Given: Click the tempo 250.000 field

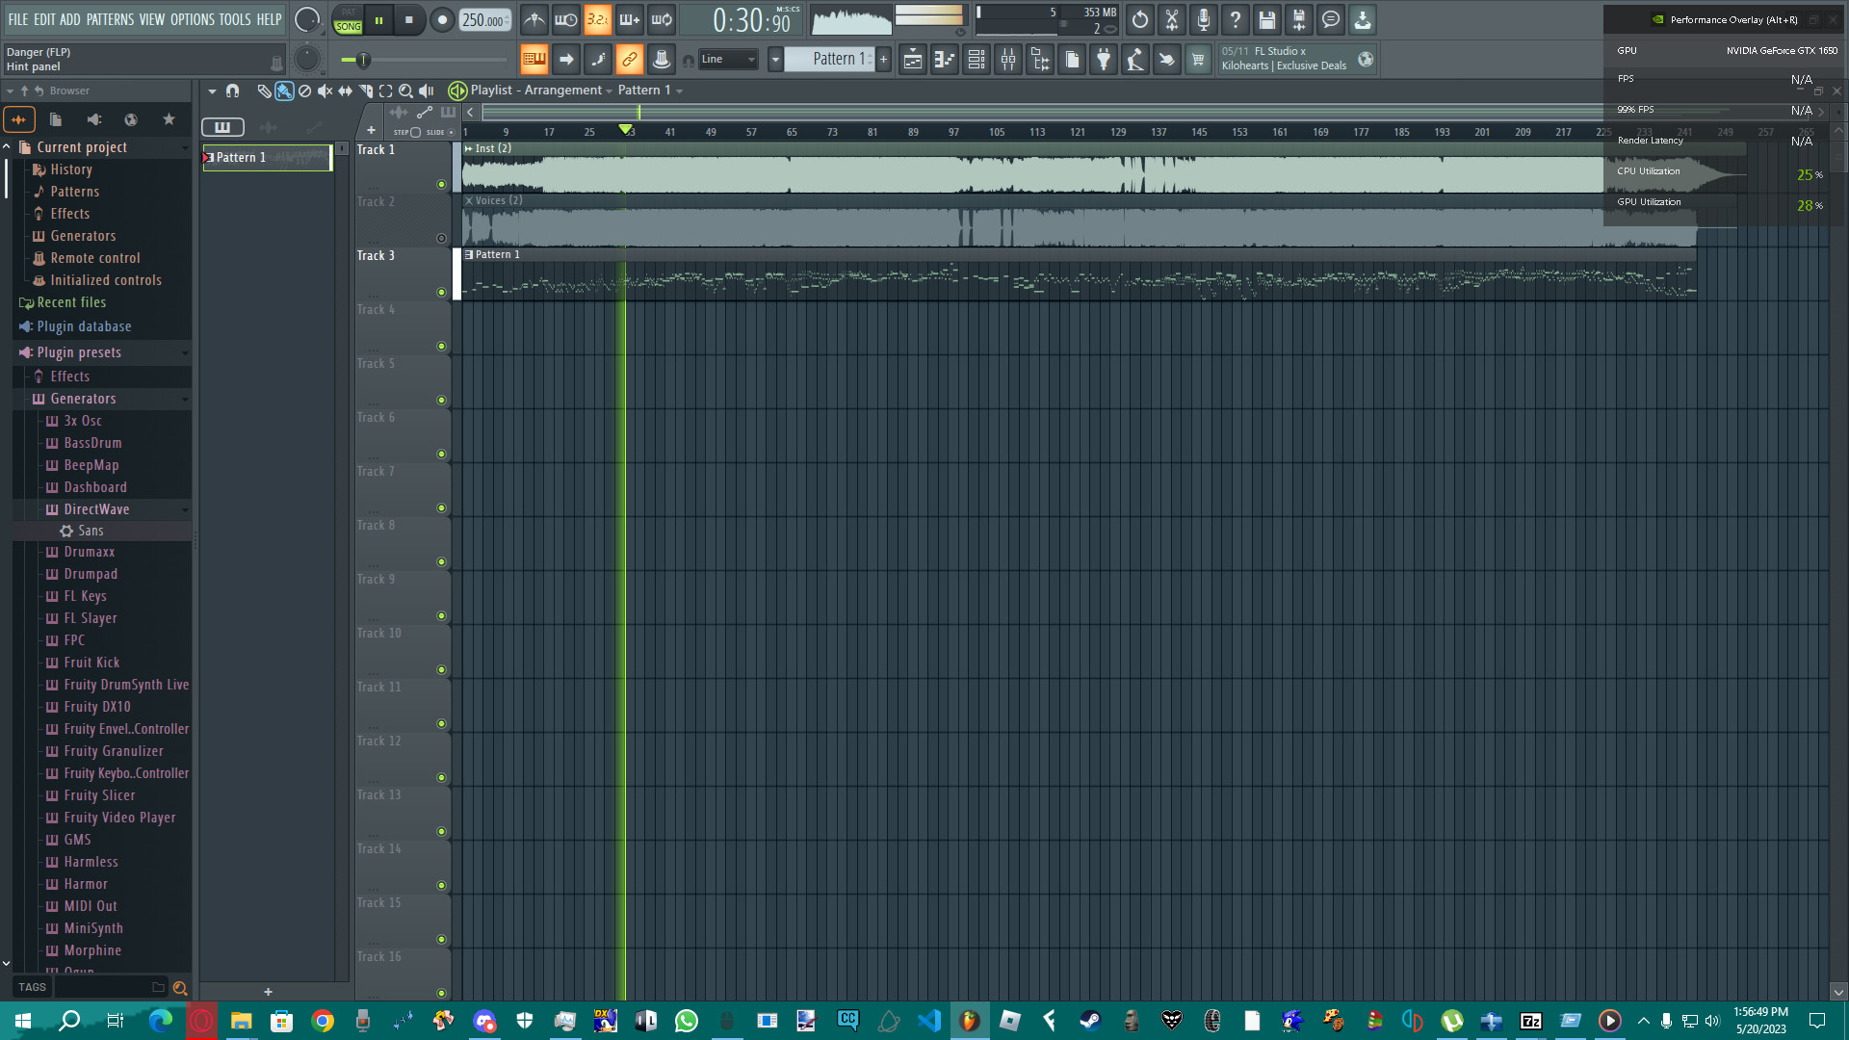Looking at the screenshot, I should pos(484,20).
